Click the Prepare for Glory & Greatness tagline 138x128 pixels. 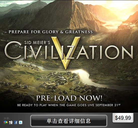(53, 32)
